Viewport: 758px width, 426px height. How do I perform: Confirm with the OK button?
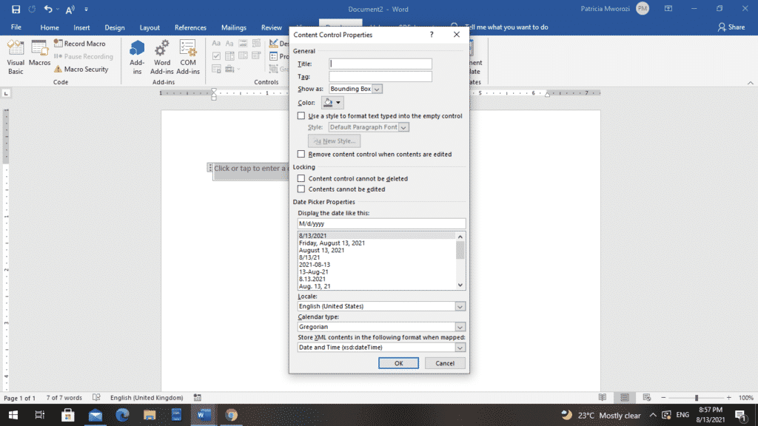point(398,362)
